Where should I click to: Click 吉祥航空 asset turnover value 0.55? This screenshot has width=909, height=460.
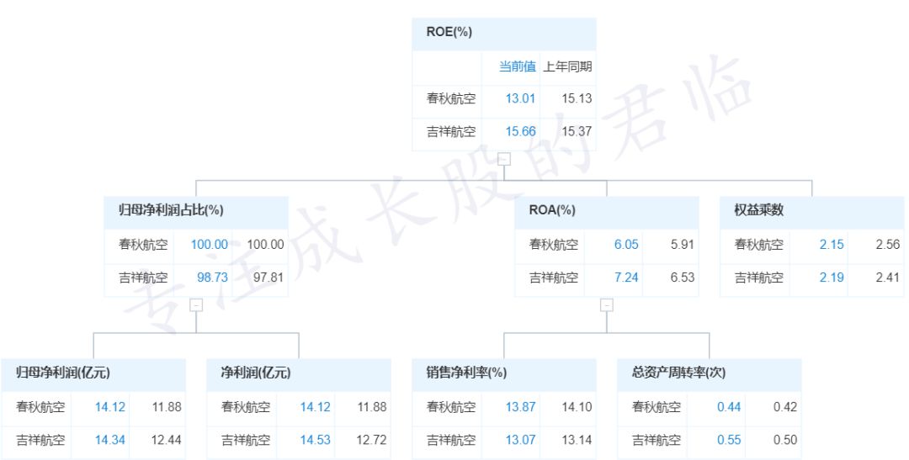[x=728, y=440]
